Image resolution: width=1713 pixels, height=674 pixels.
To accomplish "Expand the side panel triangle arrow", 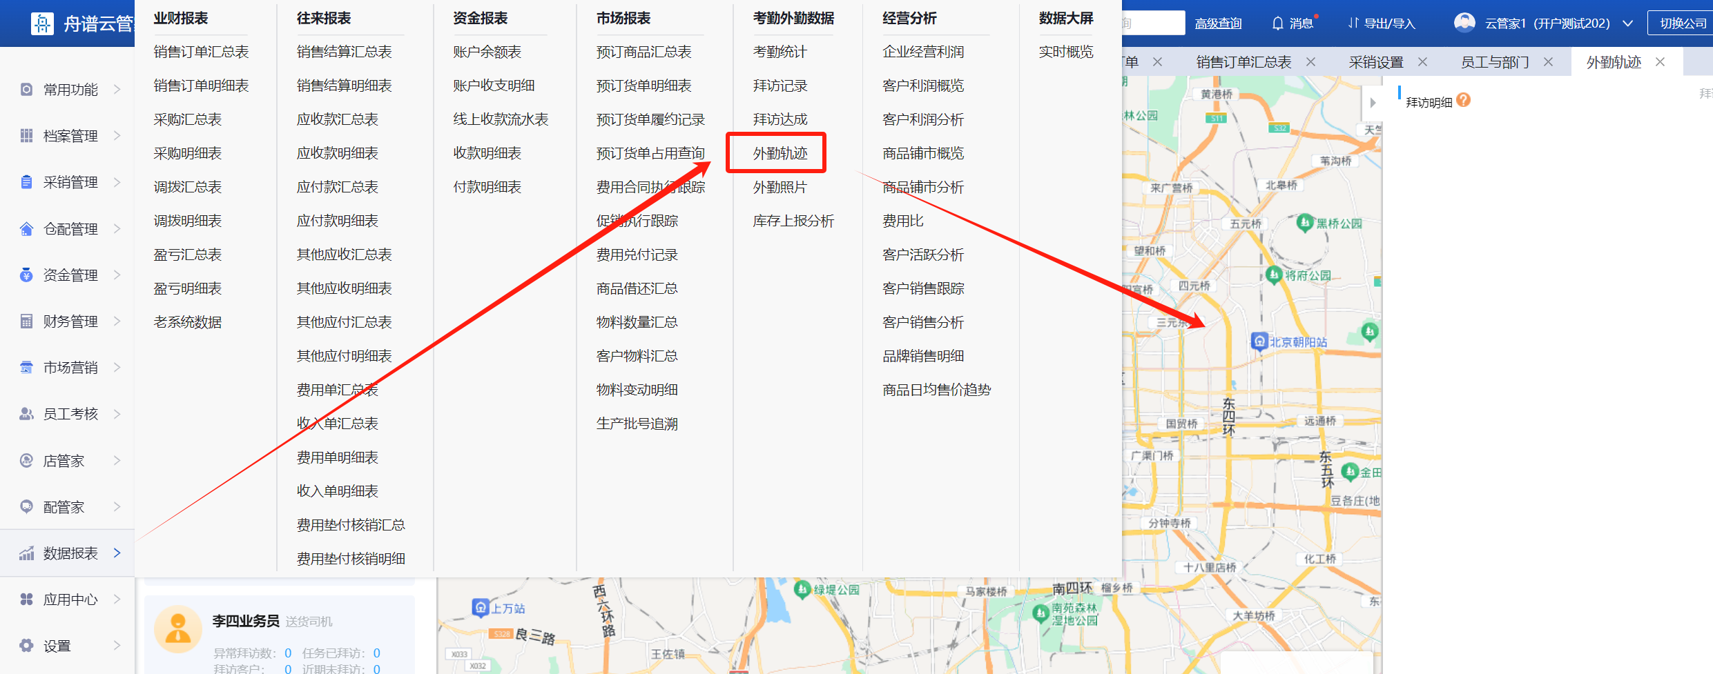I will (1373, 103).
